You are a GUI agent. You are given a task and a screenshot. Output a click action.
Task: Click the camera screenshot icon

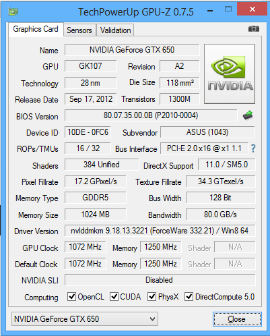pos(254,29)
